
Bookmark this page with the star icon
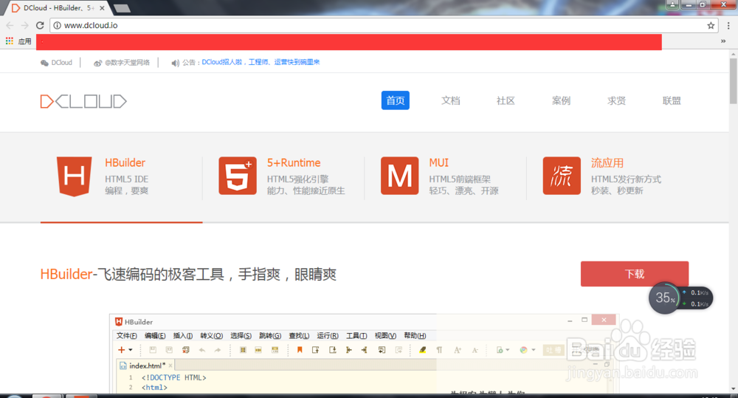pos(711,25)
